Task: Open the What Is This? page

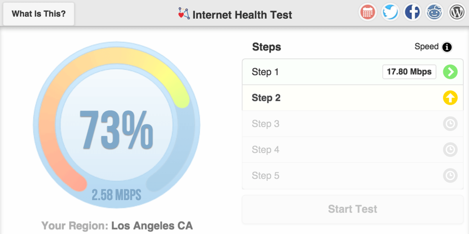Action: point(38,14)
